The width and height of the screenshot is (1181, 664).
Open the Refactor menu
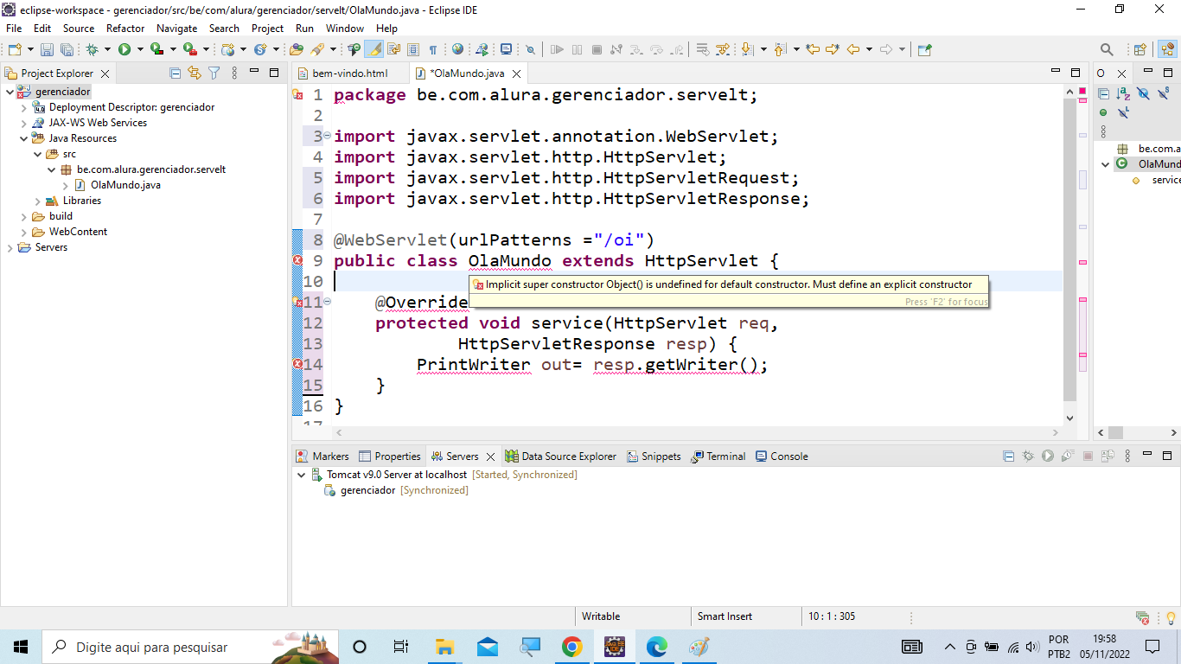(x=125, y=28)
